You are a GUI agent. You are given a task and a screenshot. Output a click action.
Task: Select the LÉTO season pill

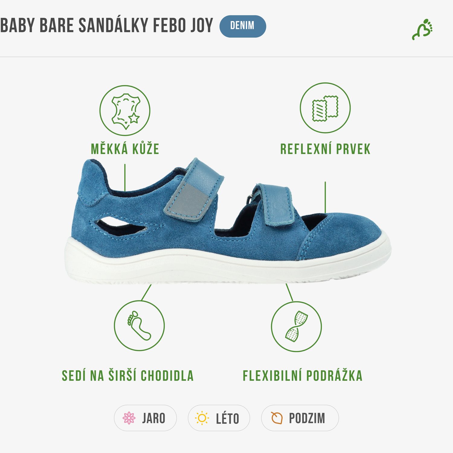click(219, 418)
